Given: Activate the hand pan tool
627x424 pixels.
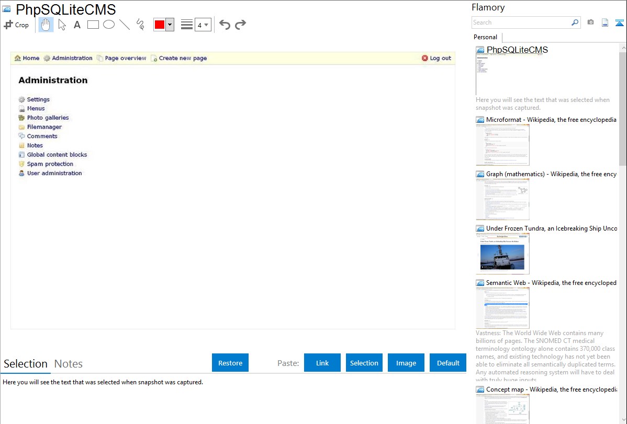Looking at the screenshot, I should click(x=46, y=25).
